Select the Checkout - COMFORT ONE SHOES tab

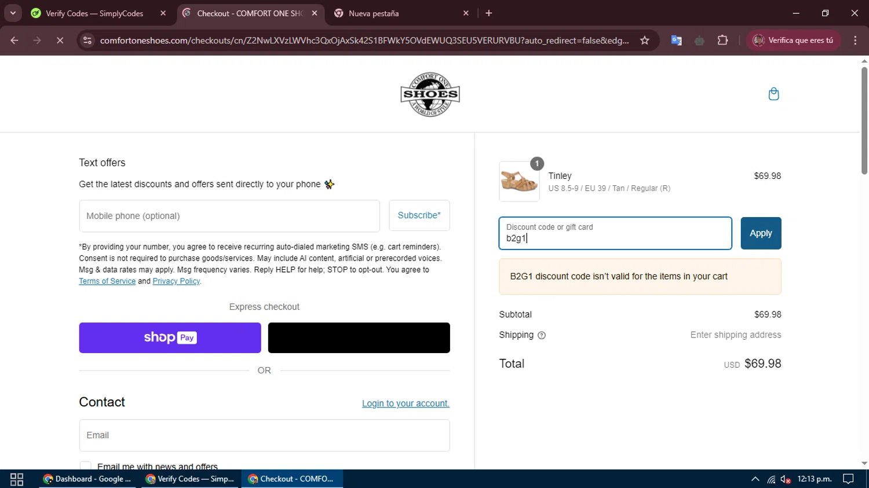[x=249, y=13]
